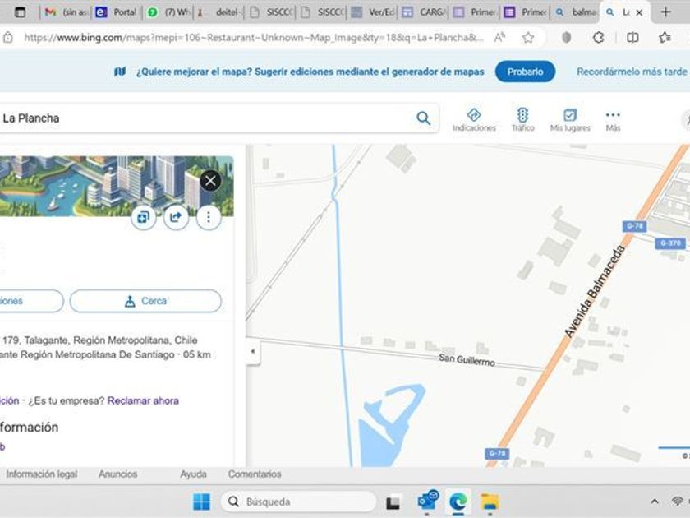This screenshot has width=690, height=518.
Task: Open File Explorer from the taskbar
Action: [490, 502]
